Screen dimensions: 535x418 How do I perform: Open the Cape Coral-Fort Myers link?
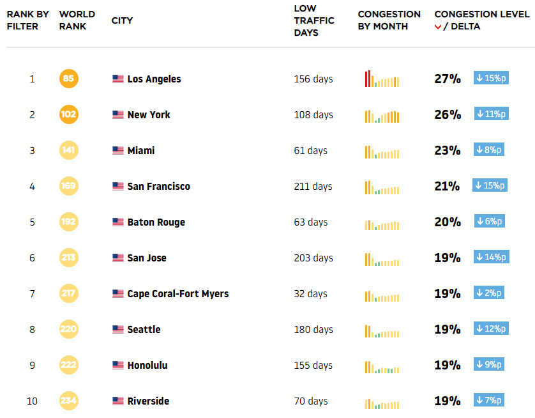[x=177, y=294]
